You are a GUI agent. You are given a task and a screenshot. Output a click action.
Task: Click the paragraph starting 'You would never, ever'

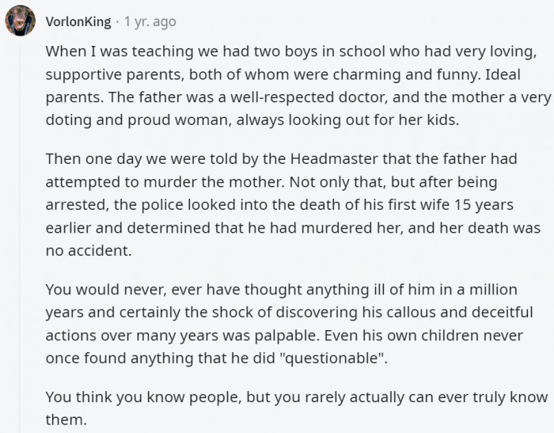pos(289,324)
